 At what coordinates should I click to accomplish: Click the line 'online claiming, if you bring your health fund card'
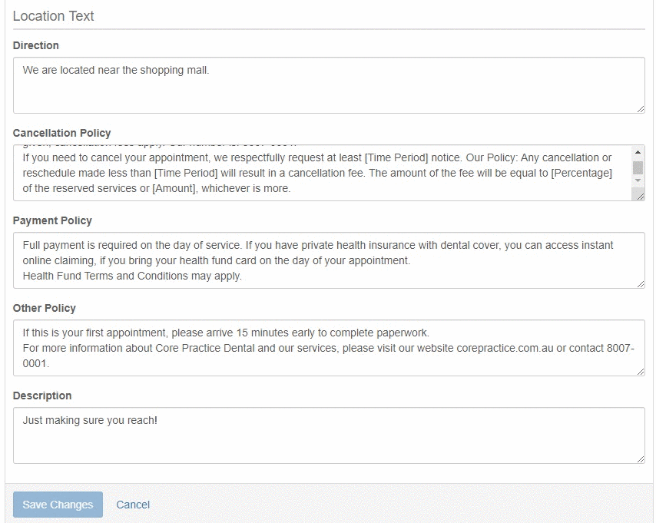pyautogui.click(x=217, y=260)
